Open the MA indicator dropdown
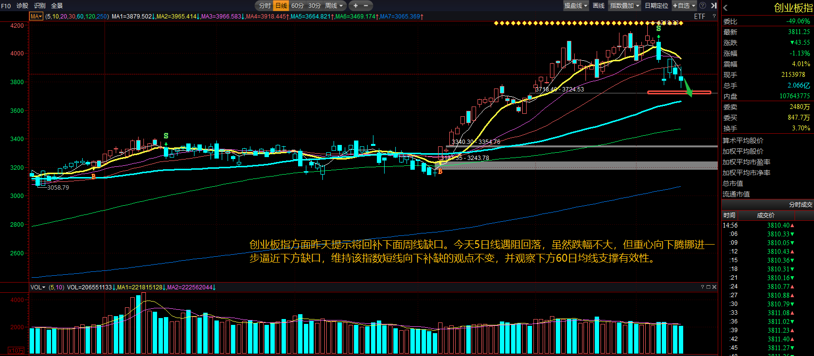Screen dimensions: 814x356 coord(36,17)
